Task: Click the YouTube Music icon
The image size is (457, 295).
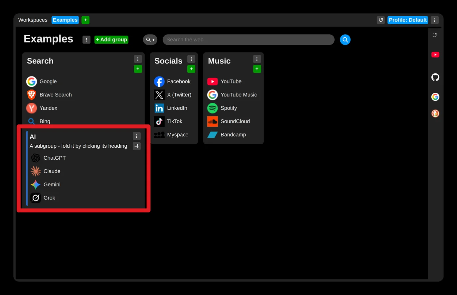Action: tap(213, 95)
